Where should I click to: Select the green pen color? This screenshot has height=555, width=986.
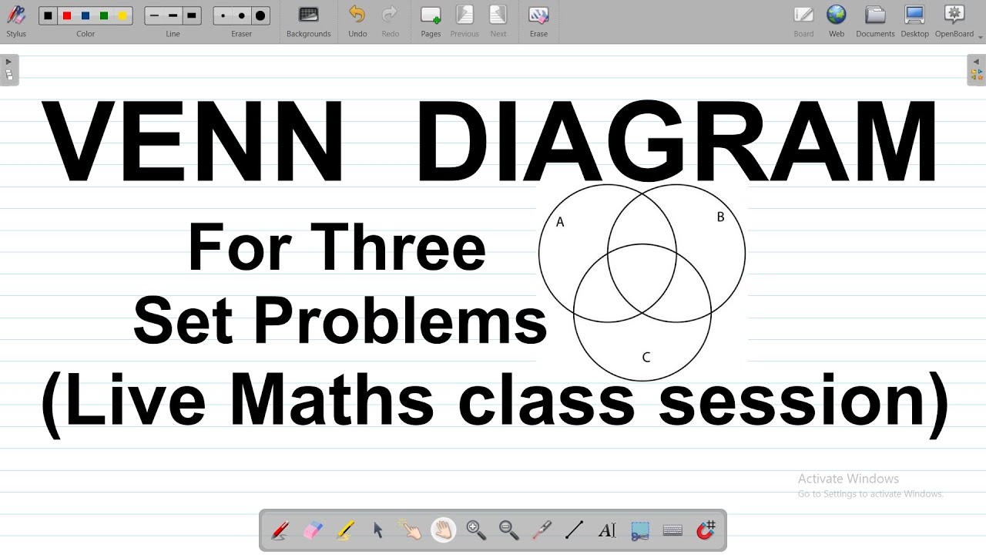point(104,15)
